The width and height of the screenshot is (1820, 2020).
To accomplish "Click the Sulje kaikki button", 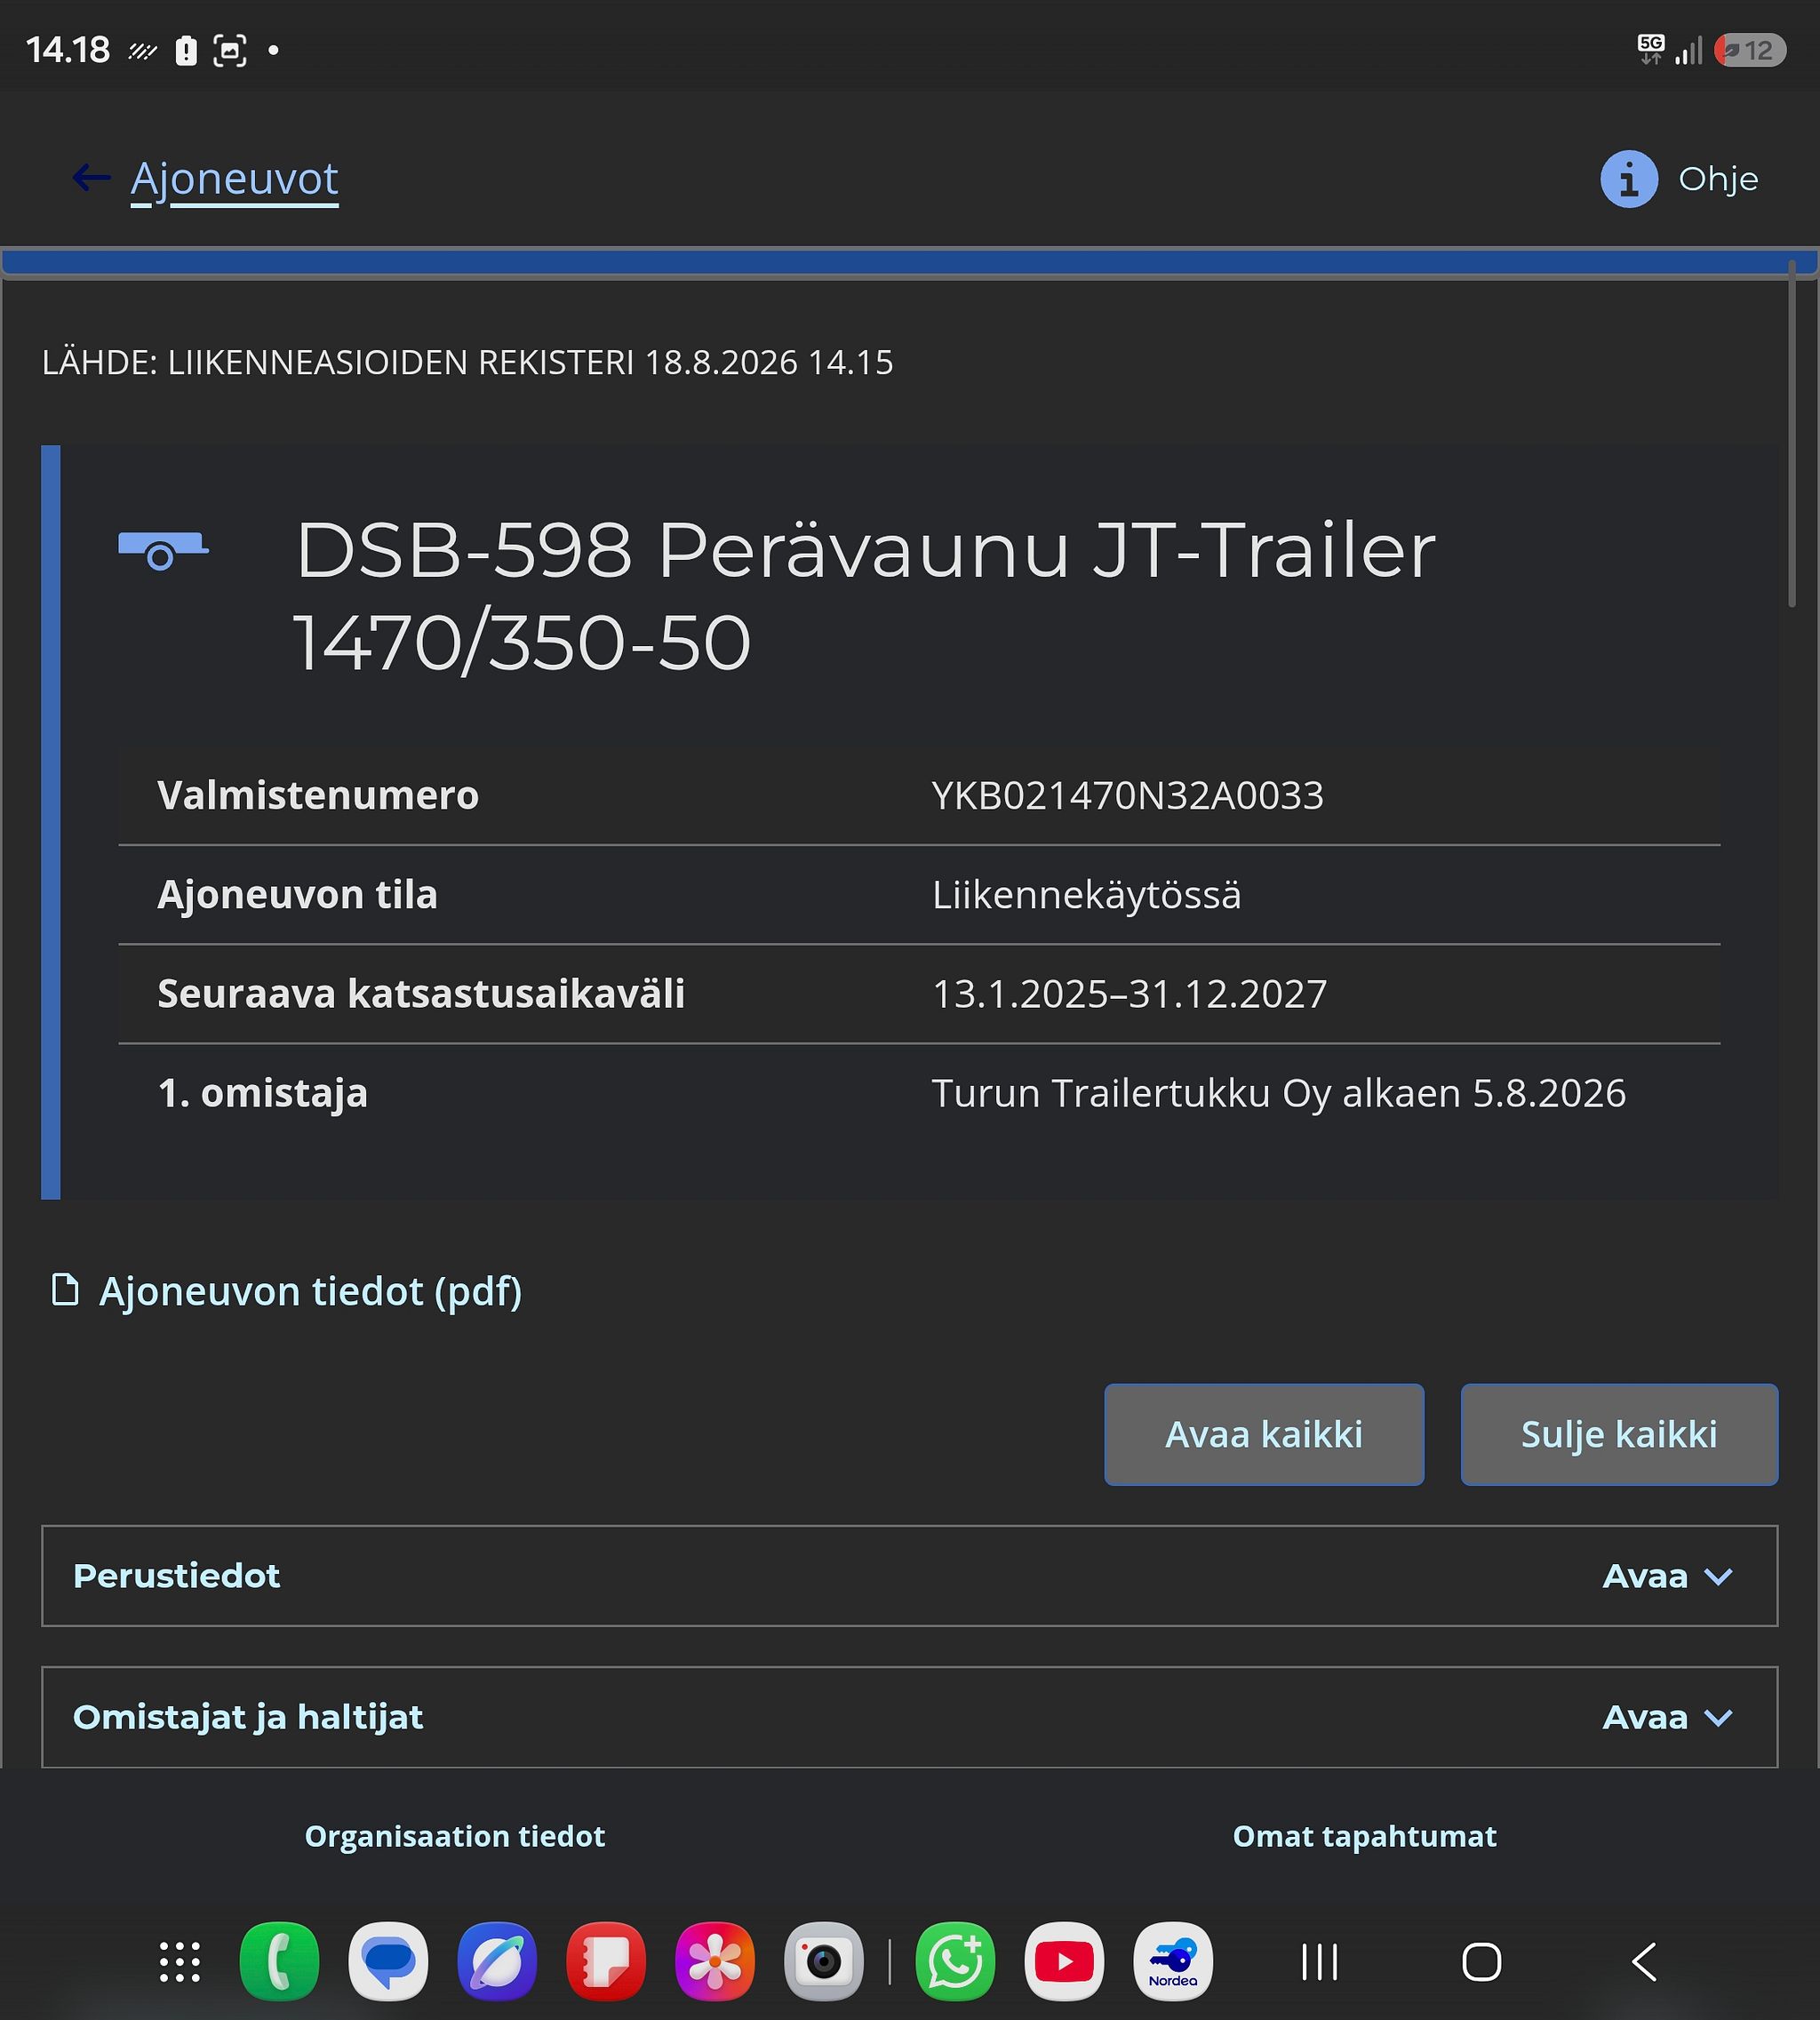I will point(1619,1434).
